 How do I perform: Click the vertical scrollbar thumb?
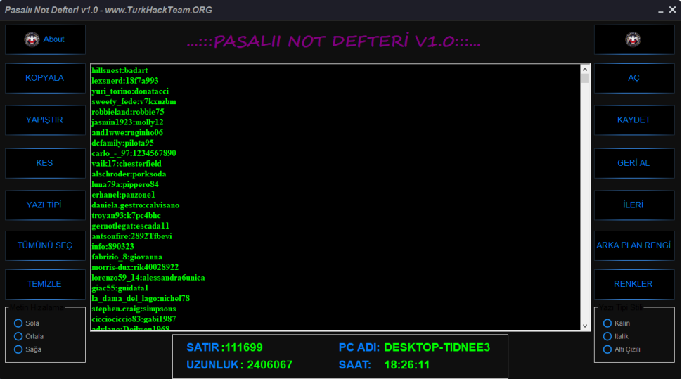pyautogui.click(x=585, y=78)
